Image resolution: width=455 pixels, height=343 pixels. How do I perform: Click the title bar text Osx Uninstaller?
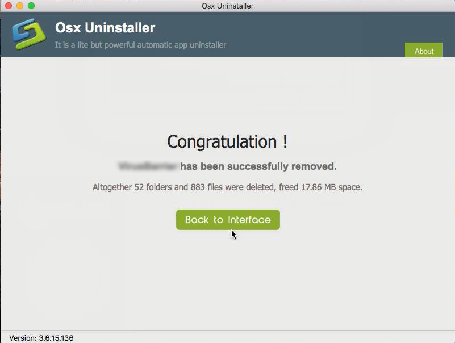[x=227, y=6]
